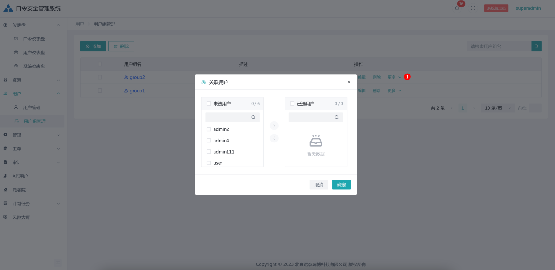This screenshot has width=555, height=270.
Task: Go to API用户 menu item
Action: 20,176
